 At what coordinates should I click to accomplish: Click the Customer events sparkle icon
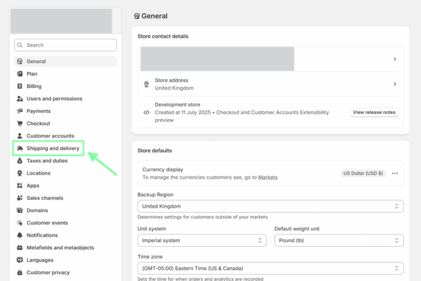pos(20,223)
